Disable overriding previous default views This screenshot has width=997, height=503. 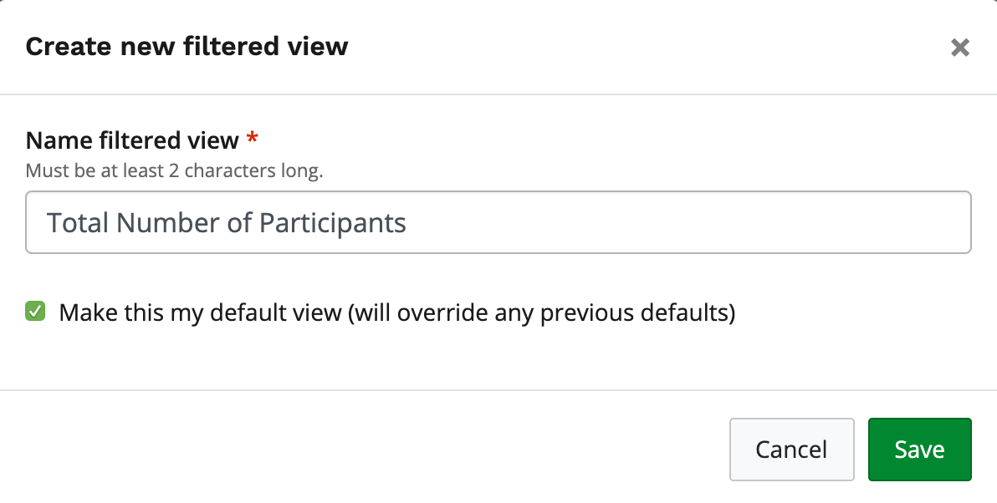pyautogui.click(x=35, y=312)
